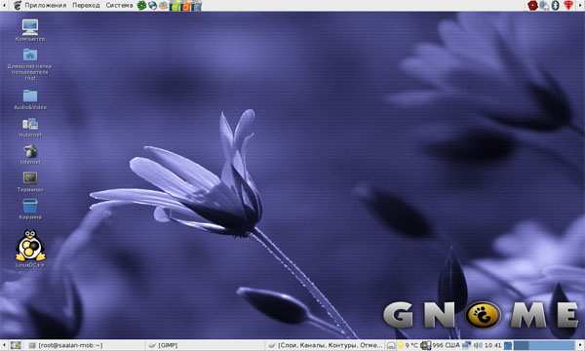This screenshot has height=351, width=585.
Task: Collapse bottom panel with the left arrow
Action: [x=4, y=345]
